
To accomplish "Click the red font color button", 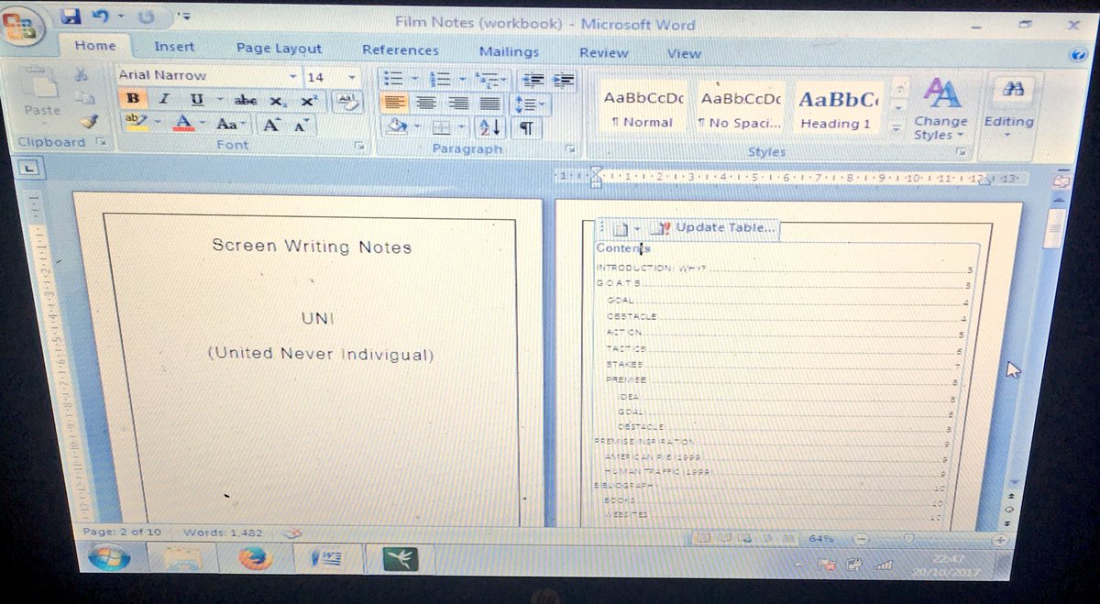I will pos(182,123).
